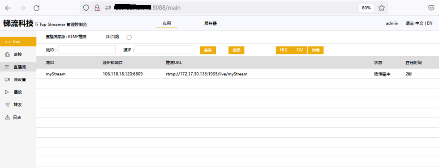Image resolution: width=439 pixels, height=168 pixels.
Task: Click the 推流URL column header
Action: pos(174,63)
